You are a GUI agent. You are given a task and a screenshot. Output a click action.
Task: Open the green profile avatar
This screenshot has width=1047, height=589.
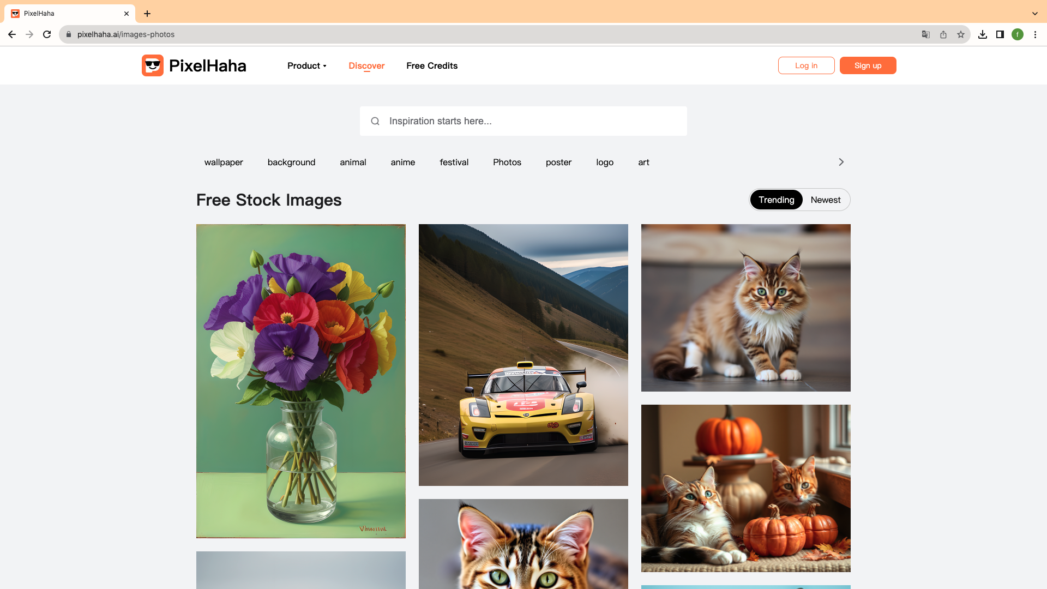[1018, 34]
